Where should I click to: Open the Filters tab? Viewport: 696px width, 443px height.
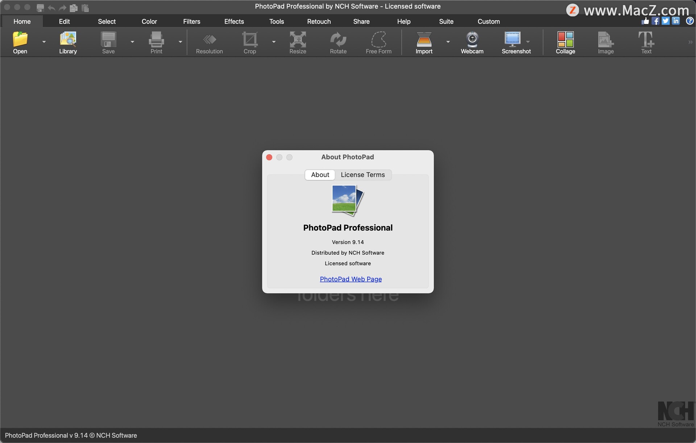191,21
